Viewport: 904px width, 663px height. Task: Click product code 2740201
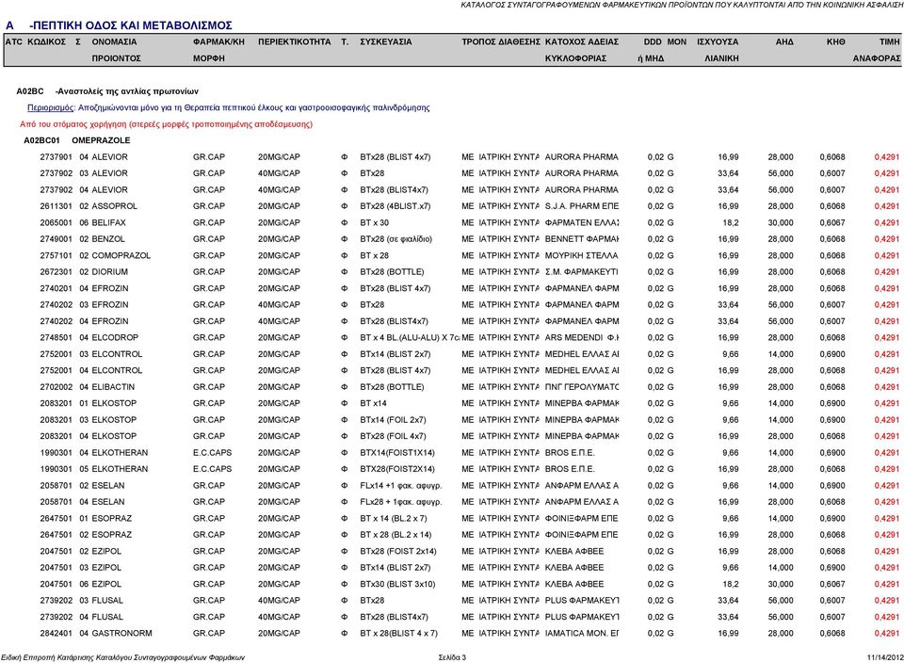(56, 288)
